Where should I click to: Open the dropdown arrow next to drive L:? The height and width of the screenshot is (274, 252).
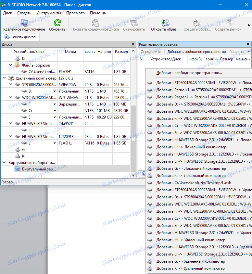[x=55, y=143]
